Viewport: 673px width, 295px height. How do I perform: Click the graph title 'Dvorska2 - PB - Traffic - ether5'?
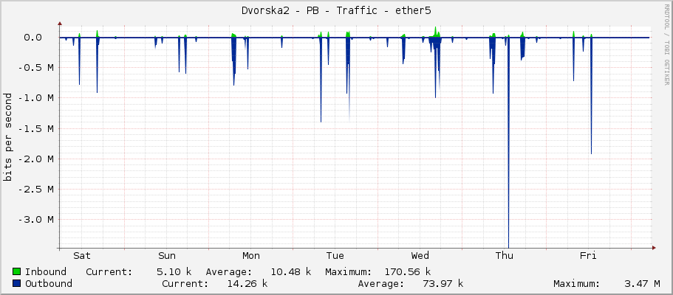[336, 11]
